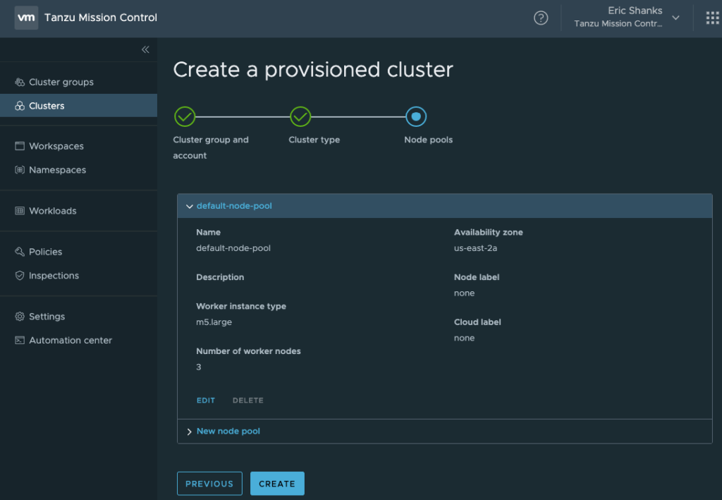Click EDIT for default-node-pool
The height and width of the screenshot is (500, 722).
(206, 401)
